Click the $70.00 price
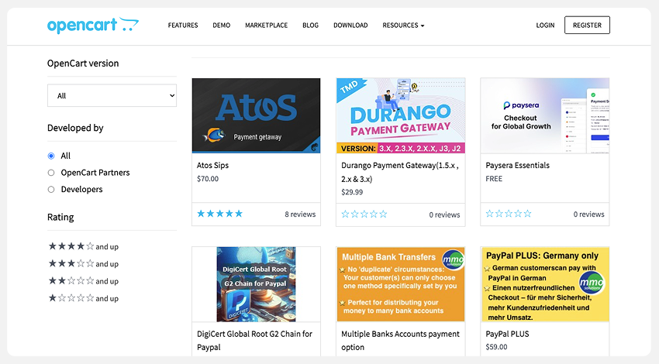The height and width of the screenshot is (364, 659). coord(208,179)
